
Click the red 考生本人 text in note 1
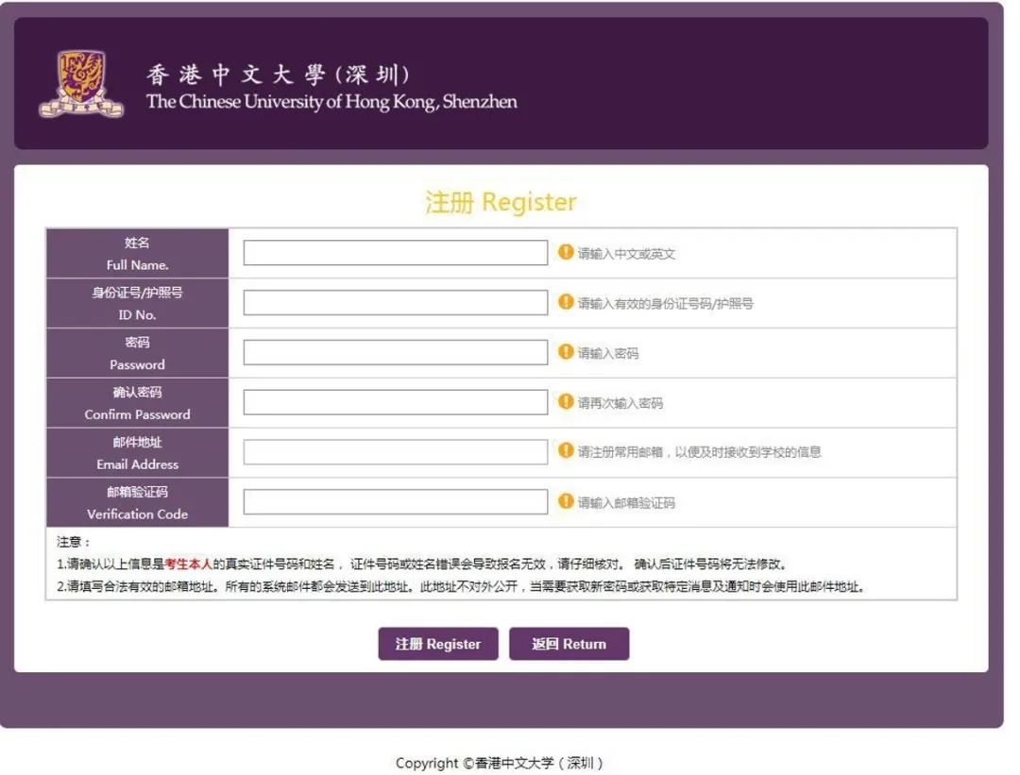[x=189, y=564]
